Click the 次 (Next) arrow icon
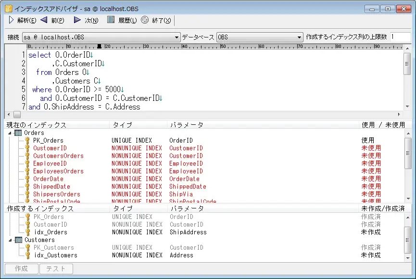Screen dimensions: 416x279 [x=77, y=20]
